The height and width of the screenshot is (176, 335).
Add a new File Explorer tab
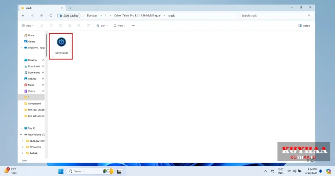coord(70,8)
